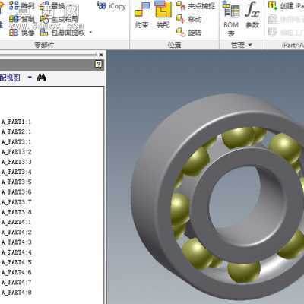Image resolution: width=304 pixels, height=304 pixels.
Task: Select A_PART3:5 in the browser tree
Action: 16,182
